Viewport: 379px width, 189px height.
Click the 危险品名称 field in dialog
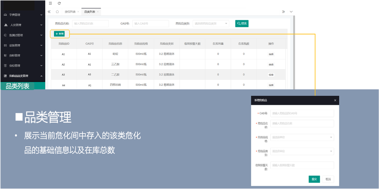pyautogui.click(x=302, y=123)
